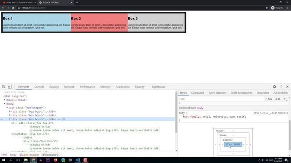Click the Box 2 heading on the page
This screenshot has width=291, height=163.
tap(76, 19)
